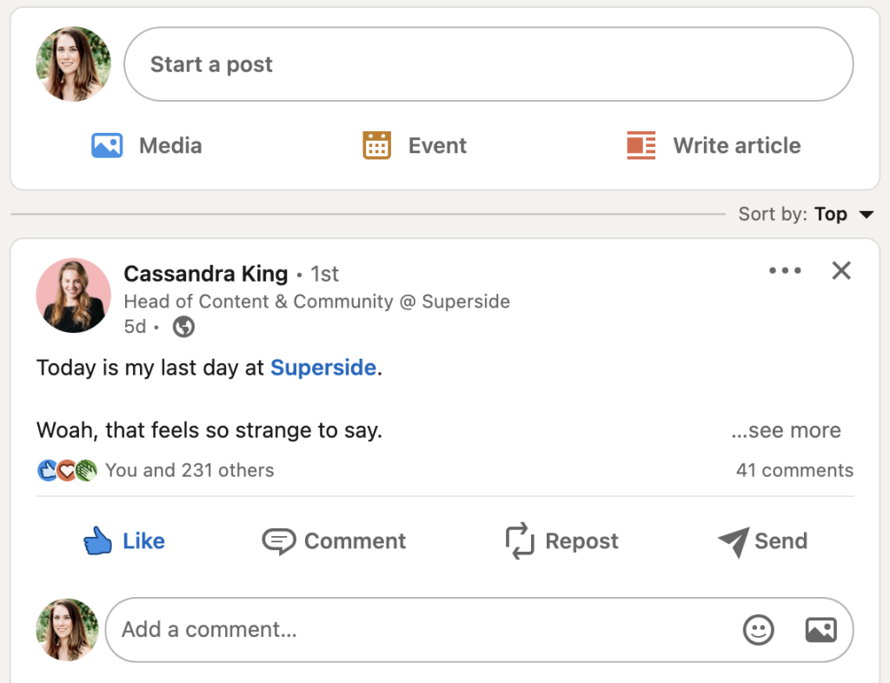This screenshot has height=683, width=890.
Task: View the 41 comments
Action: pyautogui.click(x=794, y=470)
